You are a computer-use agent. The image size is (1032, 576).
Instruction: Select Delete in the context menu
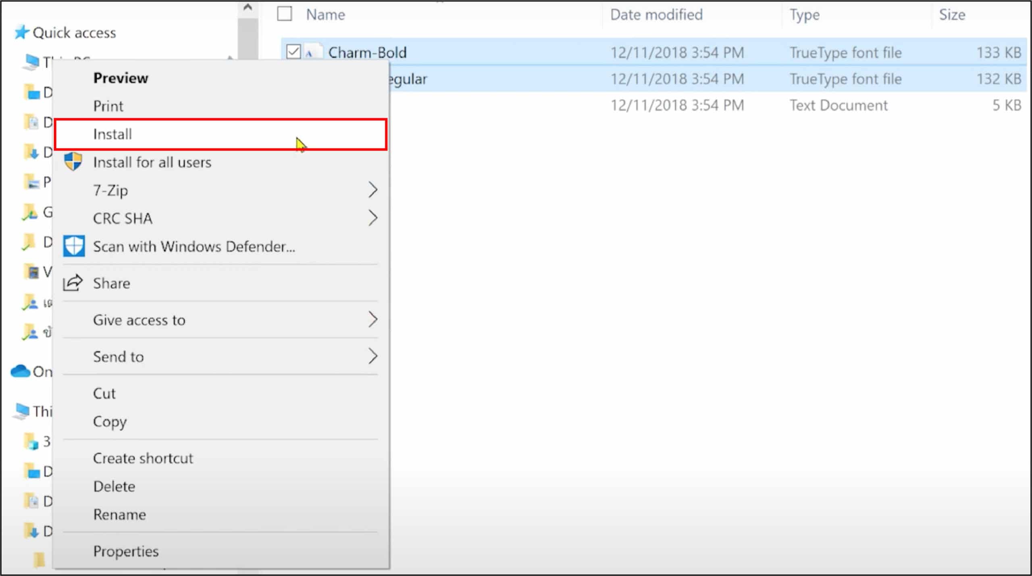[221, 487]
